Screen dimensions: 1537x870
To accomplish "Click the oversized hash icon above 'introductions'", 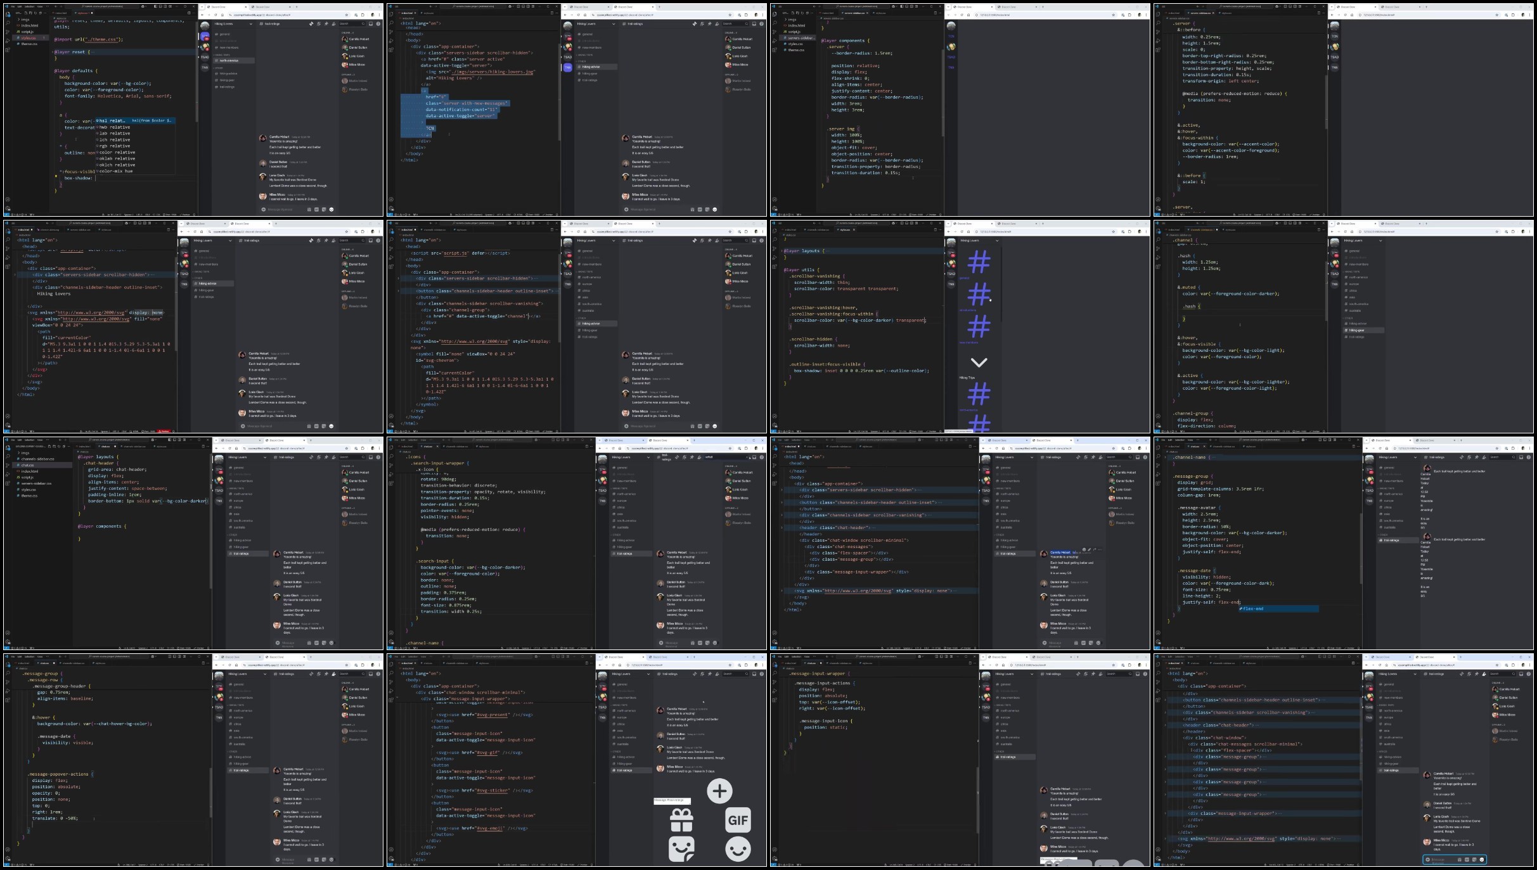I will pos(979,295).
